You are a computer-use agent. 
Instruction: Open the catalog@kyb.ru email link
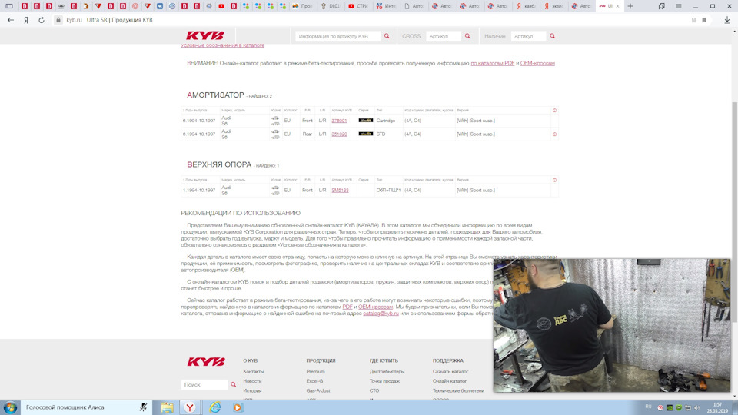(x=381, y=314)
